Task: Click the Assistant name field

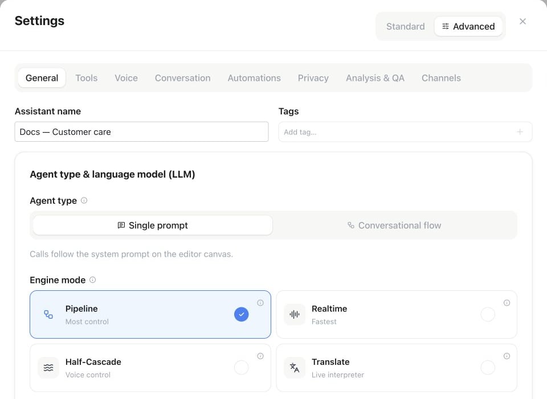Action: (x=142, y=131)
